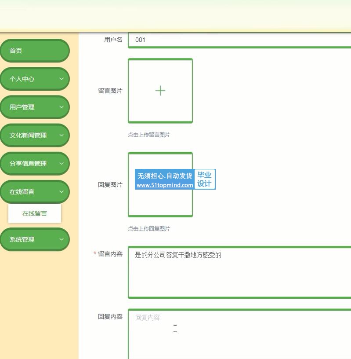Screen dimensions: 351x359
Task: Expand the 文化新闻管理 chevron arrow
Action: [62, 135]
